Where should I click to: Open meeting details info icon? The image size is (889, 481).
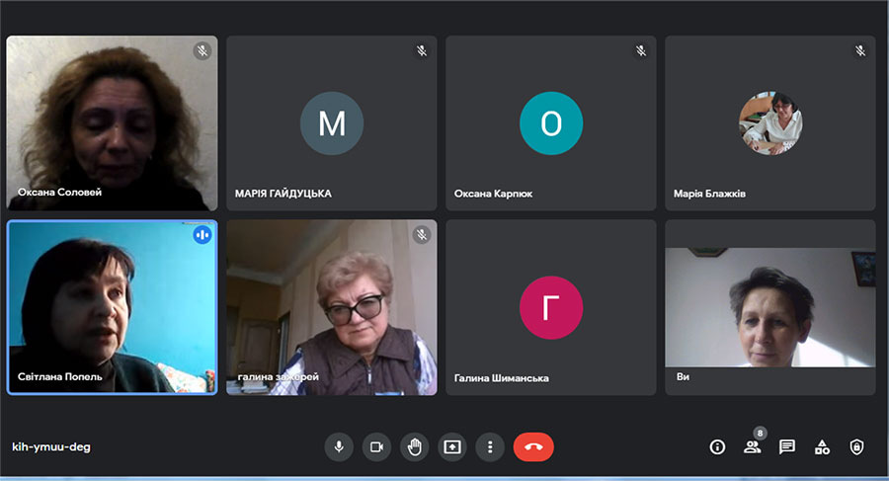(x=717, y=447)
